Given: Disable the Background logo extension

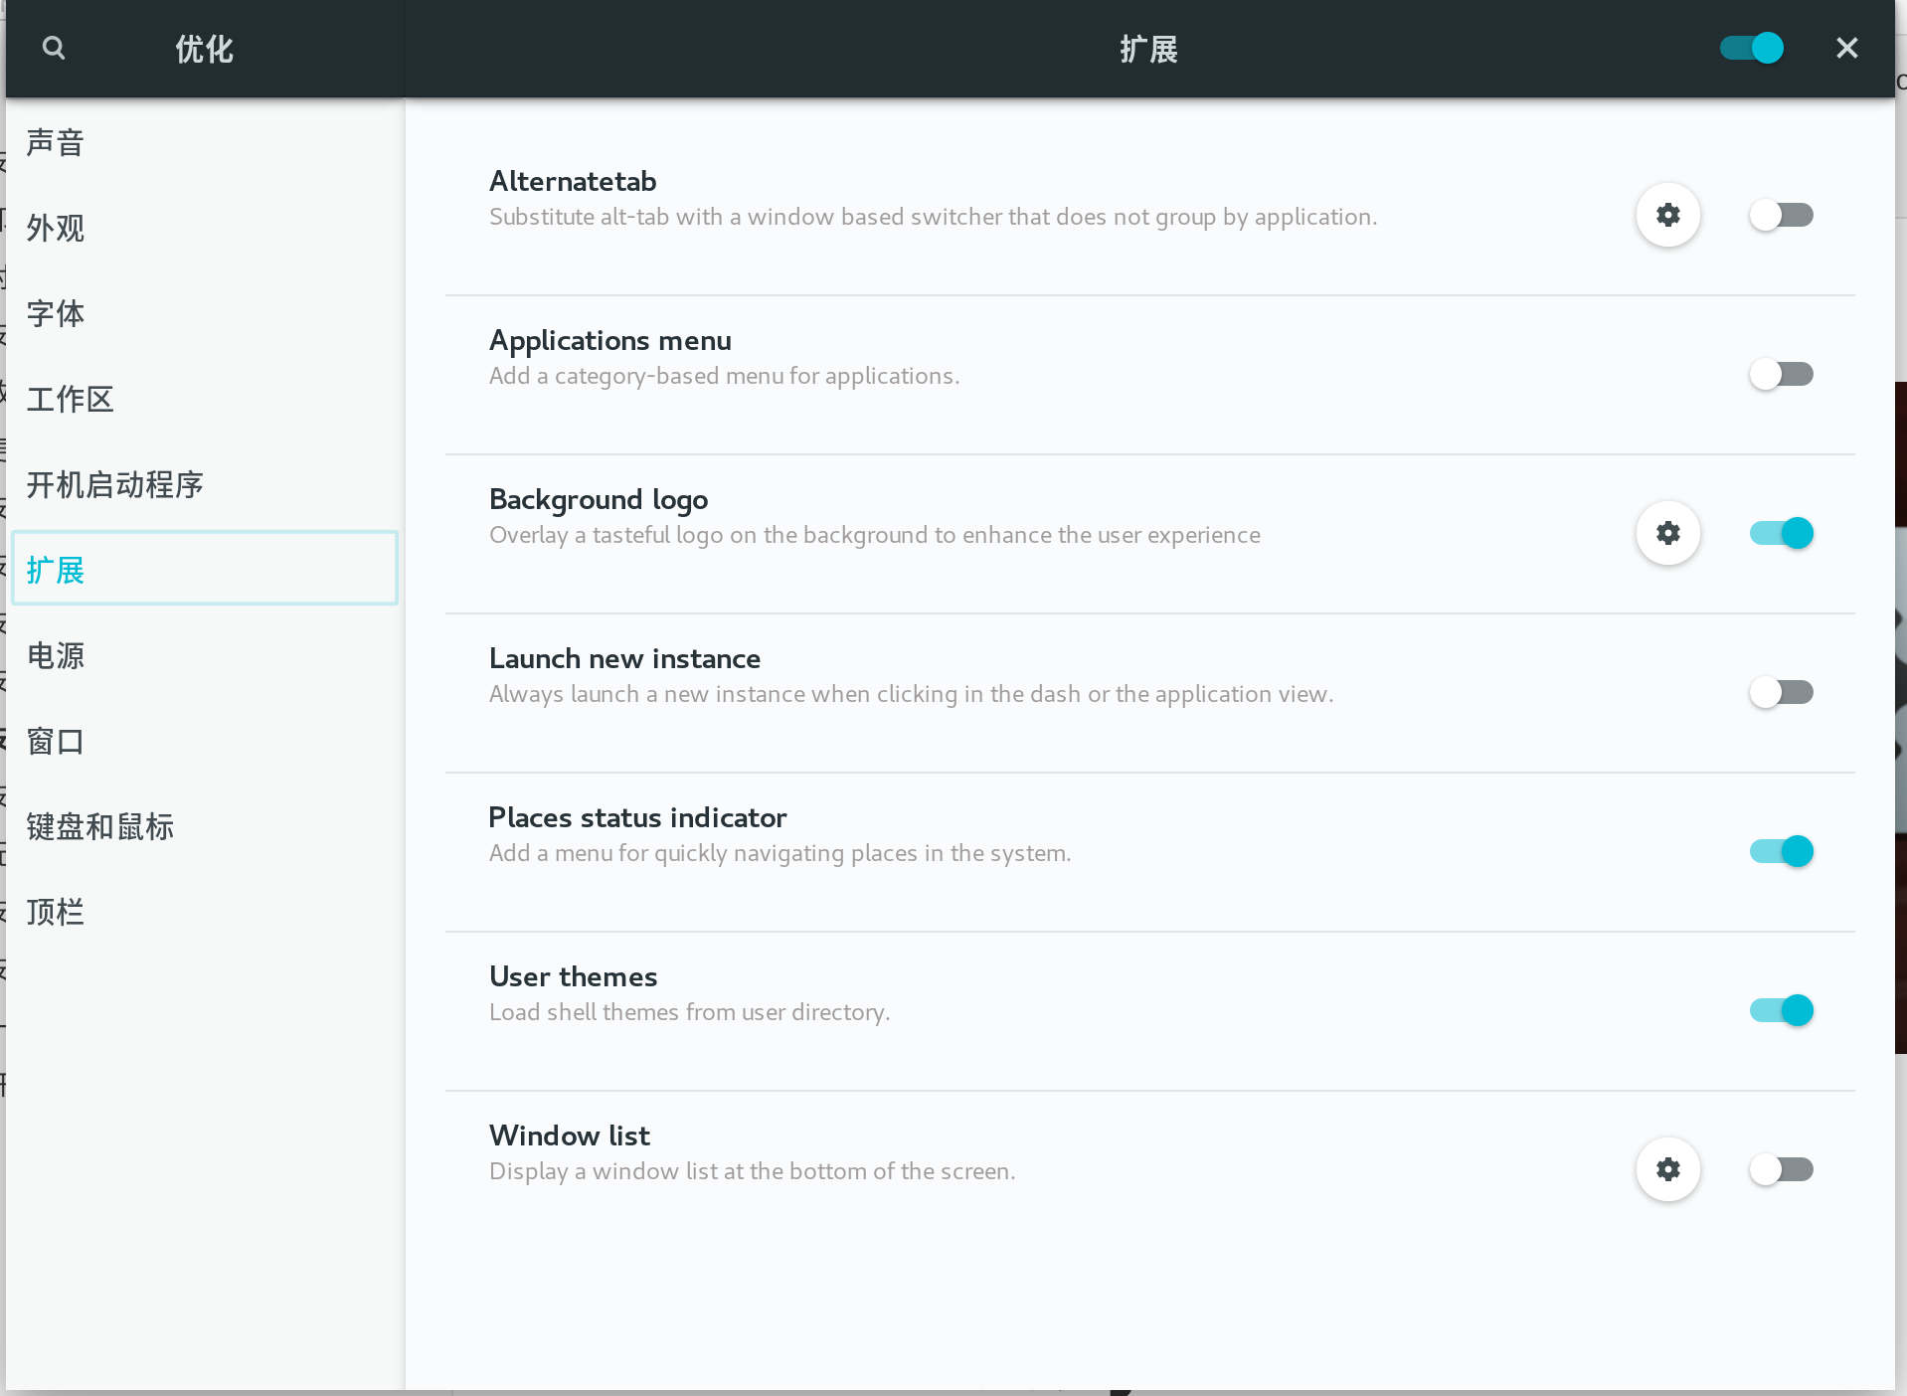Looking at the screenshot, I should pos(1781,533).
